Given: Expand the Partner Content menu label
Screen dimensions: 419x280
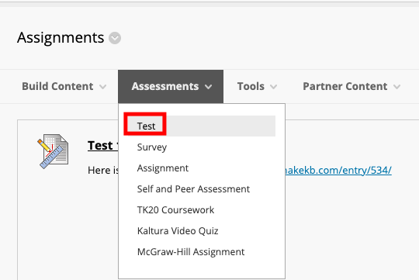Looking at the screenshot, I should (345, 86).
